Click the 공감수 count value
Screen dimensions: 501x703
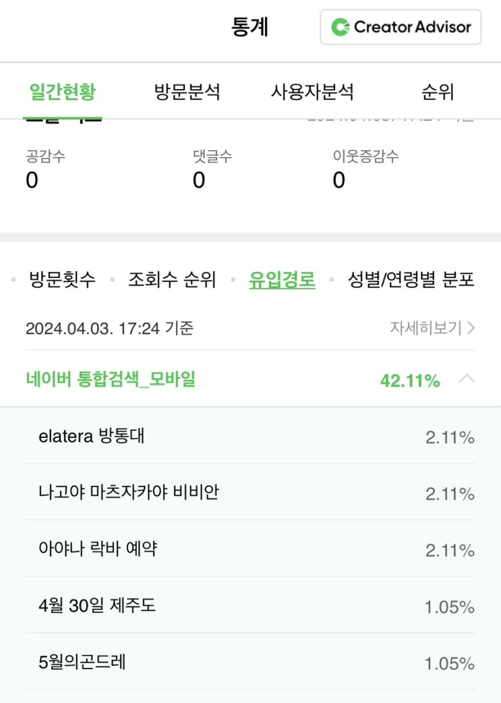32,180
